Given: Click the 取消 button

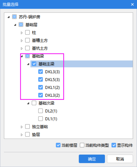Looking at the screenshot, I should (x=120, y=159).
